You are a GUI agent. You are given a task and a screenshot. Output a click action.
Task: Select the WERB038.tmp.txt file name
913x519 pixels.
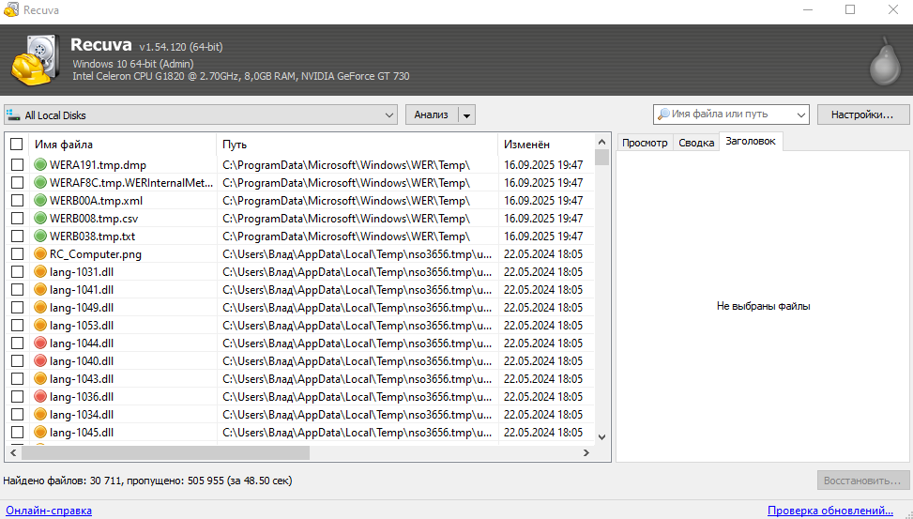[x=92, y=237]
